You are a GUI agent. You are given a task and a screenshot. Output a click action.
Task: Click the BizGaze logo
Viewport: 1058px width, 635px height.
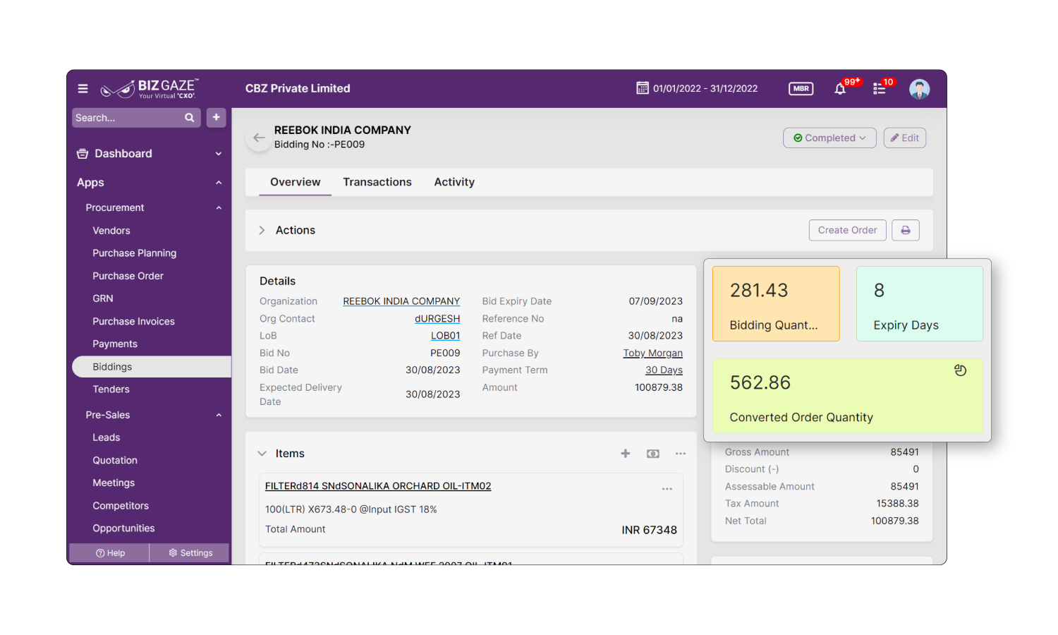[150, 88]
